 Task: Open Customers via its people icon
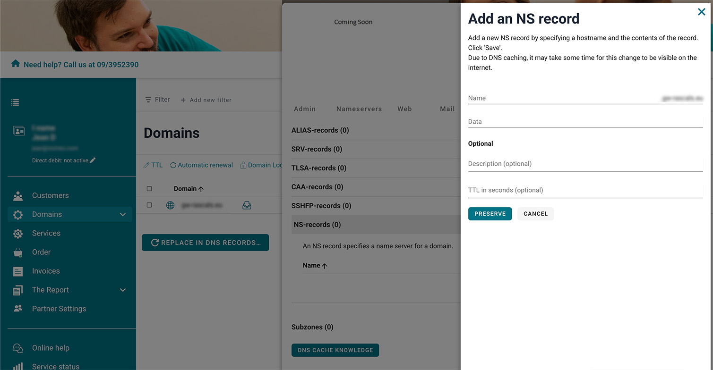[18, 195]
